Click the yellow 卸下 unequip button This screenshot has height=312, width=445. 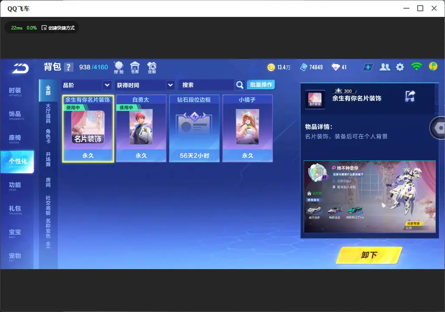click(x=369, y=255)
